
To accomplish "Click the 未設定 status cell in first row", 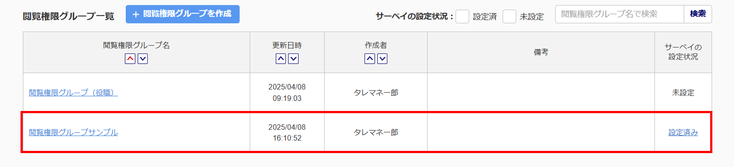I will (683, 93).
